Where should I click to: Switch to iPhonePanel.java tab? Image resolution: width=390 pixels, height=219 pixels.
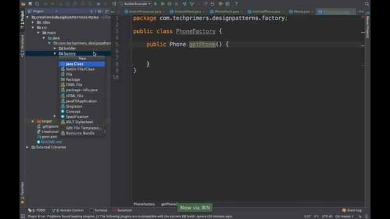tap(226, 12)
